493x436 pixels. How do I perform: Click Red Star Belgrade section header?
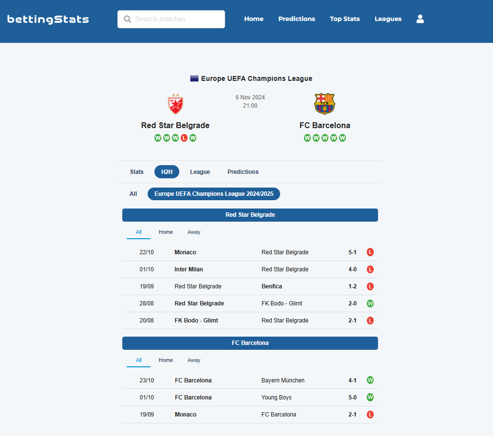(250, 215)
